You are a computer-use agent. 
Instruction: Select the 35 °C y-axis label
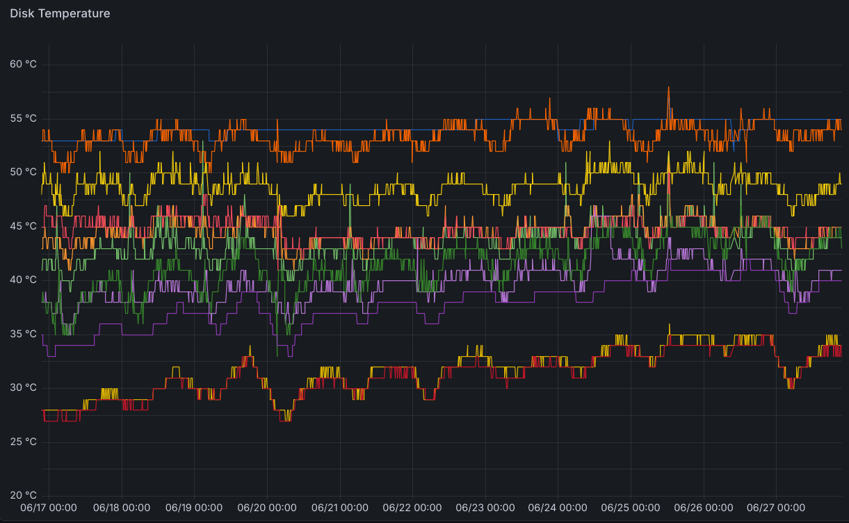(23, 334)
